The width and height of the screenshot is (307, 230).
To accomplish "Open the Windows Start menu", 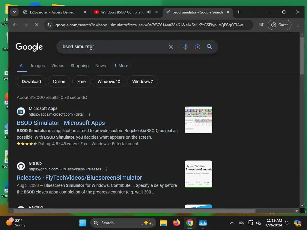I will (83, 223).
